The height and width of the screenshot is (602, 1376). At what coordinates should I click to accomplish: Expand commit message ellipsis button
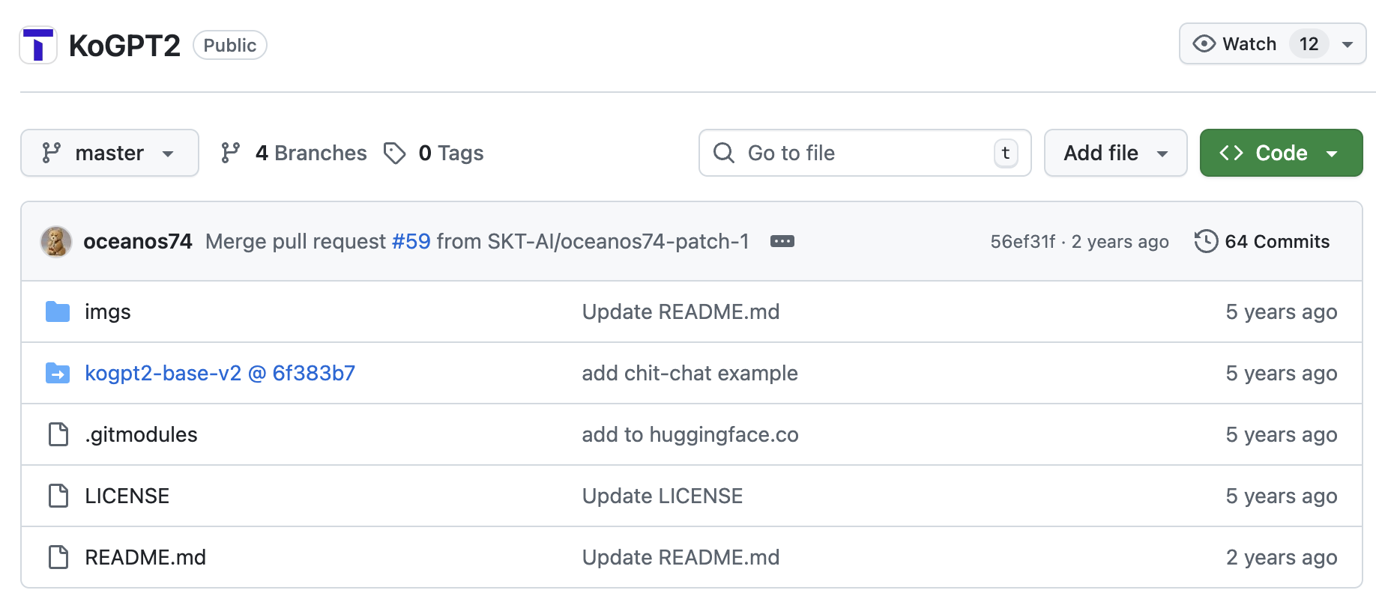pyautogui.click(x=782, y=241)
